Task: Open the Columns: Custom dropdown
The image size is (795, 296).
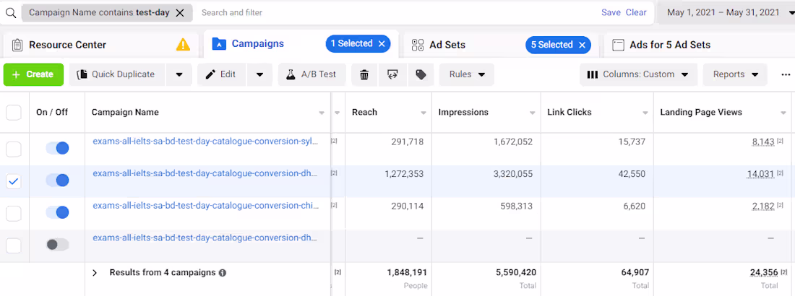Action: pos(638,74)
